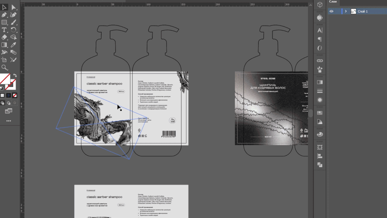This screenshot has height=218, width=387.
Task: Activate the Eyedropper tool
Action: 14,45
